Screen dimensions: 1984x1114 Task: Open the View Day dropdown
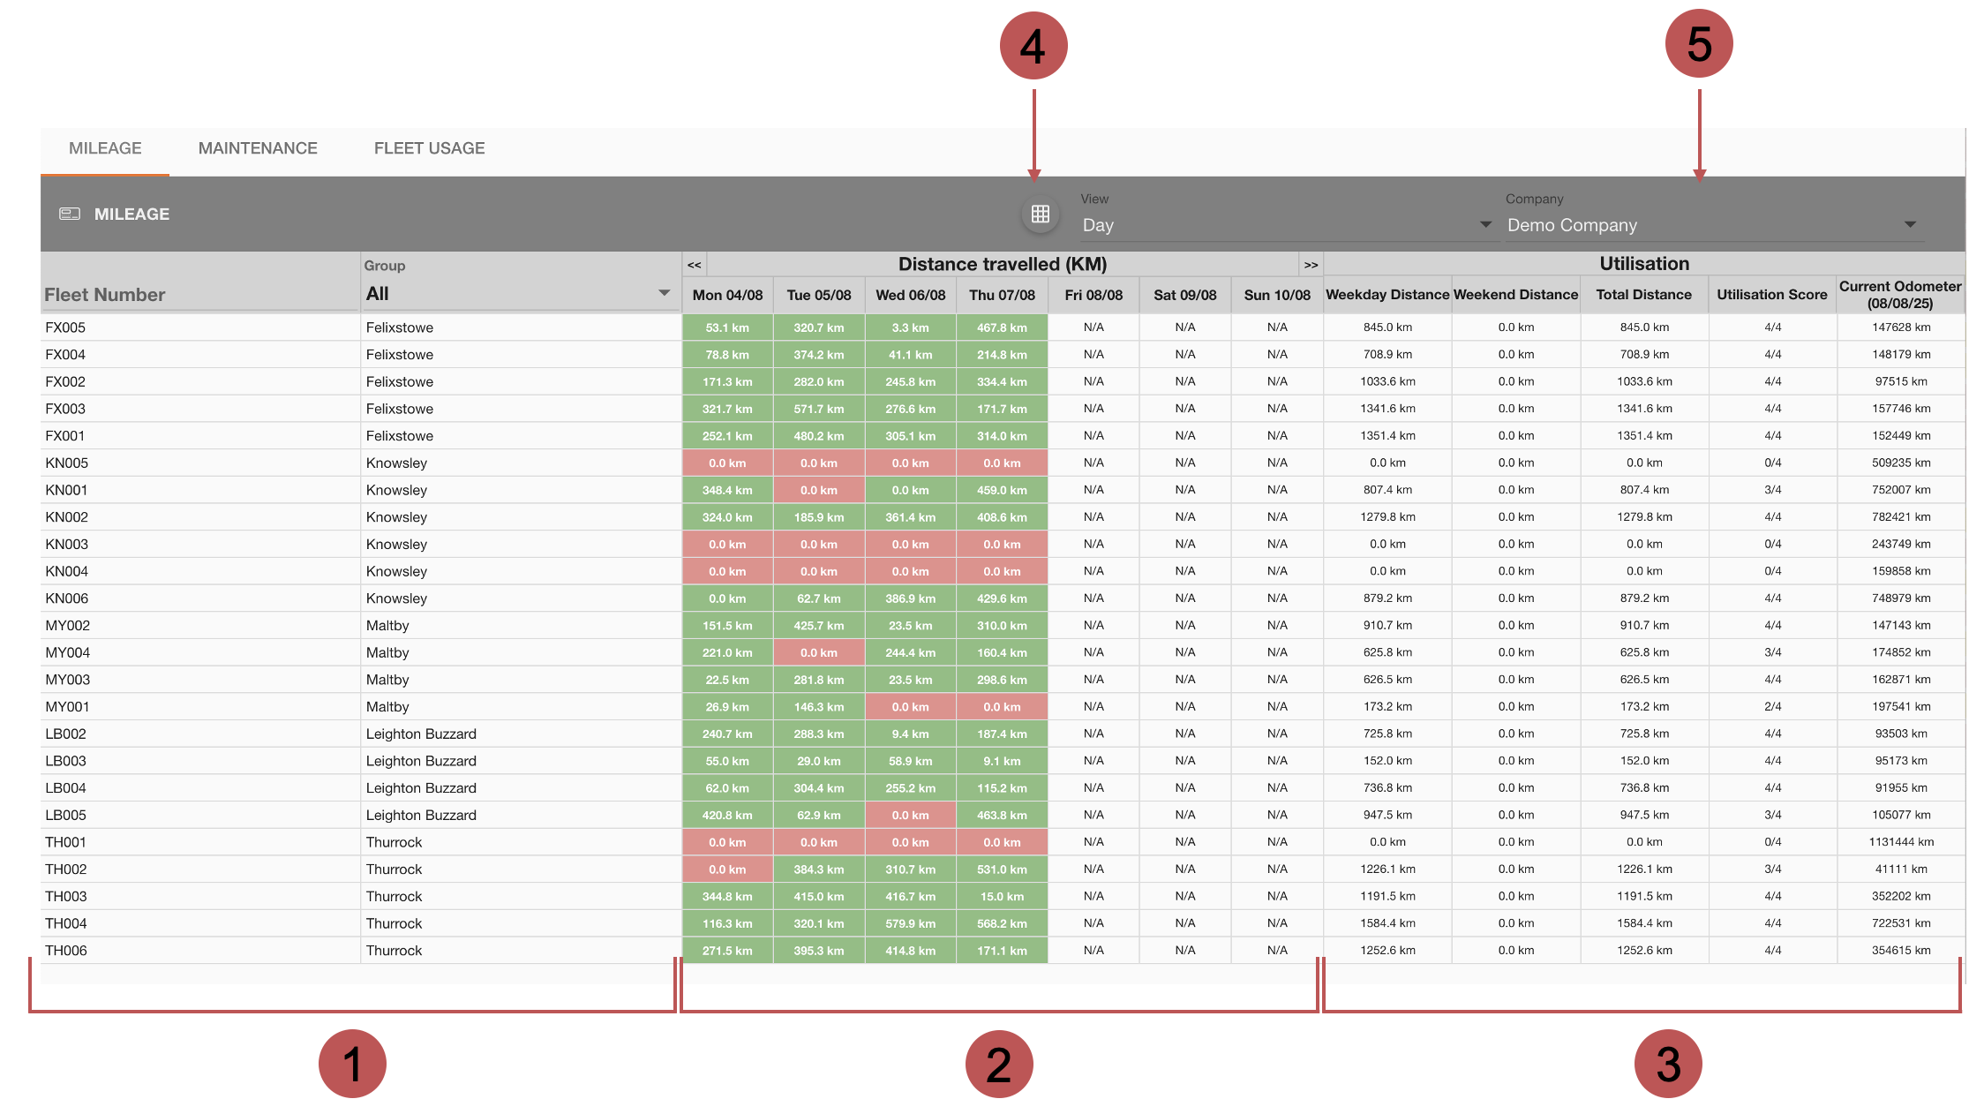coord(1285,225)
